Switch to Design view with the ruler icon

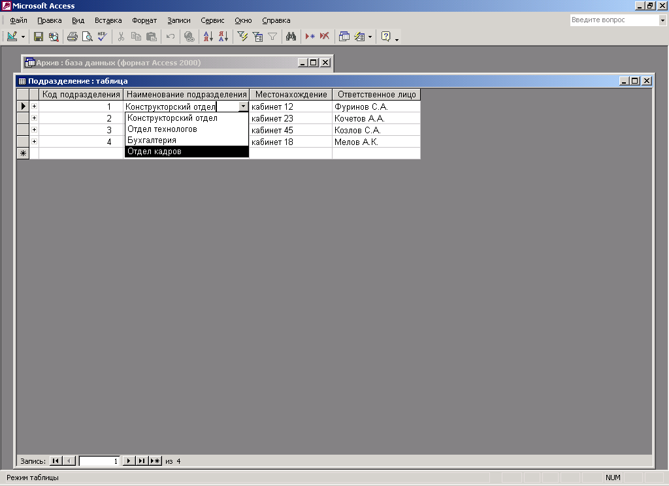pyautogui.click(x=12, y=37)
